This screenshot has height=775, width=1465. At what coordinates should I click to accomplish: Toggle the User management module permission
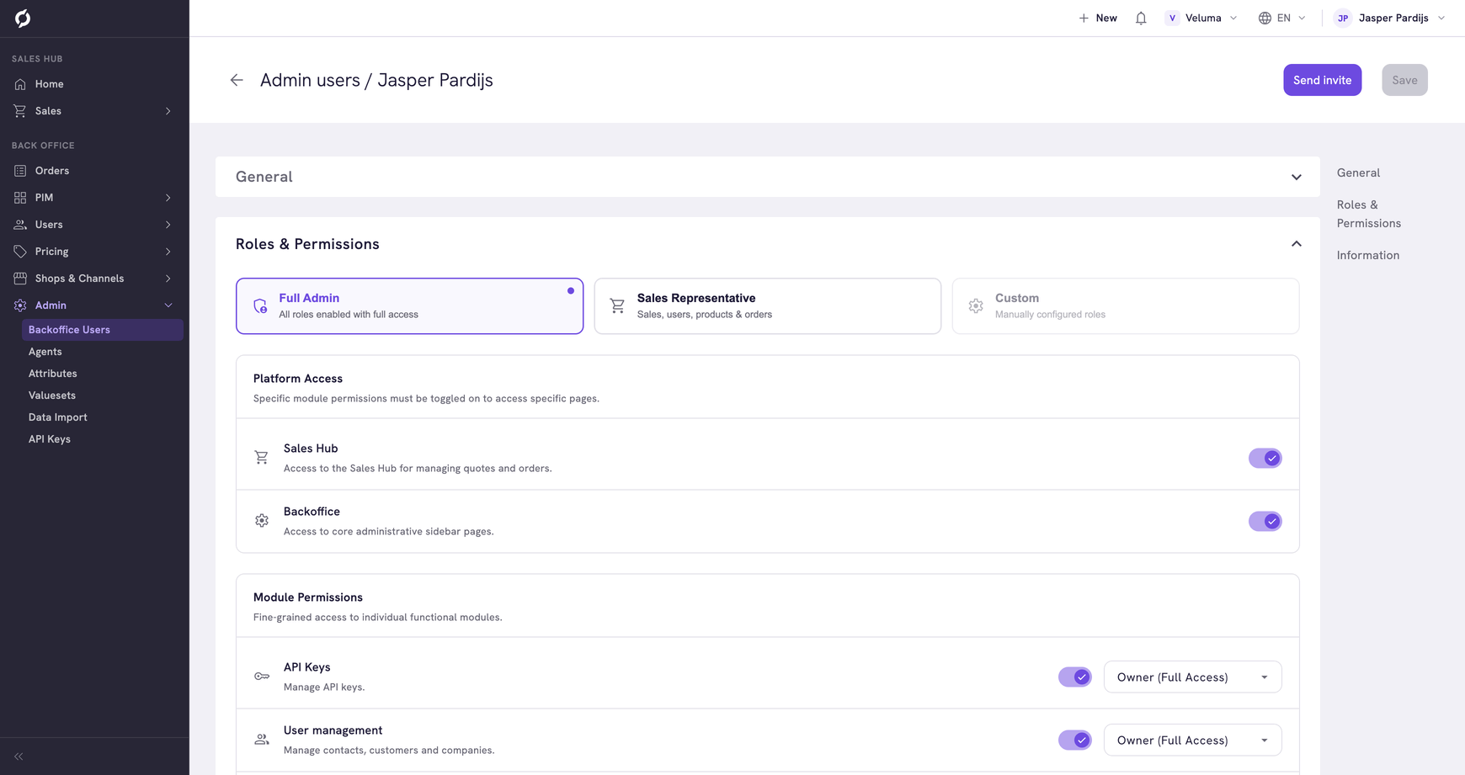click(x=1074, y=740)
